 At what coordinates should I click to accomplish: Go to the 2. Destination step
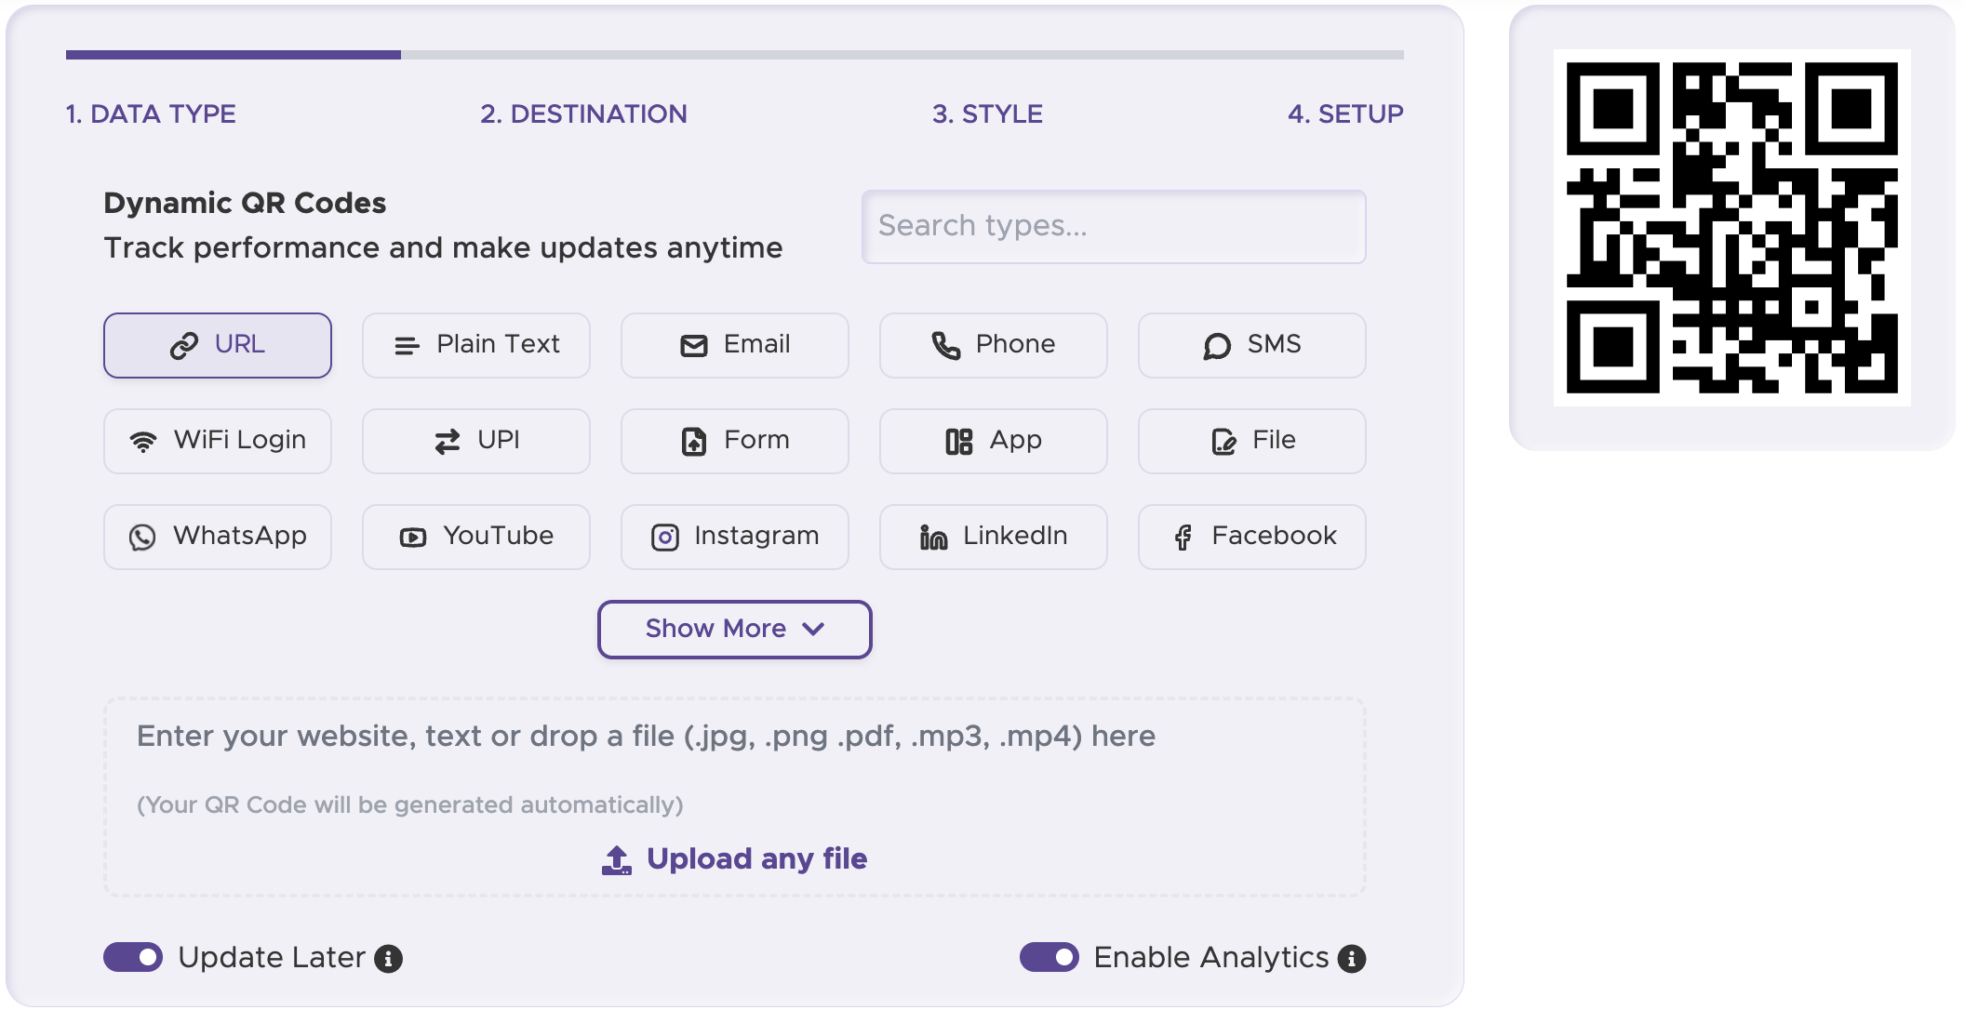pos(583,113)
